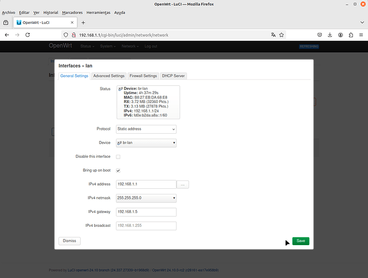Open the downloads panel

330,35
